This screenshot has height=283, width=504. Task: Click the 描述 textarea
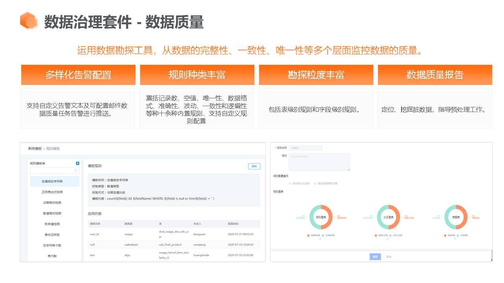(x=319, y=162)
